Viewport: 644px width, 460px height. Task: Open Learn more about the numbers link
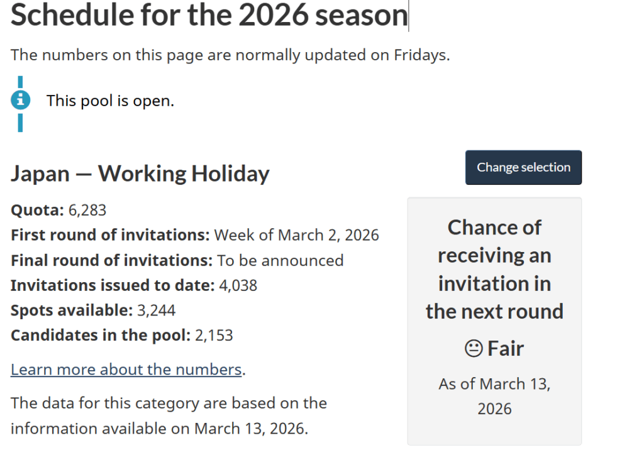(x=126, y=370)
